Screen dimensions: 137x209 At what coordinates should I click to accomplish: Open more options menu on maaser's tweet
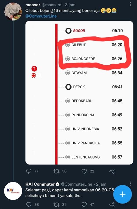(x=130, y=4)
